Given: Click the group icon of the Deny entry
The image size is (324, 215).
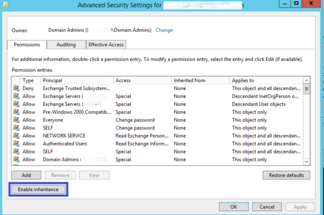Looking at the screenshot, I should (16, 88).
